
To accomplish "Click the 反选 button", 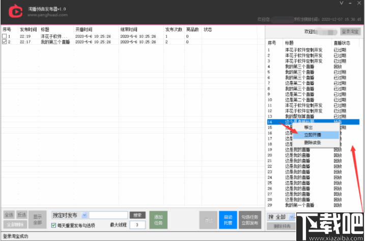I will 22,215.
